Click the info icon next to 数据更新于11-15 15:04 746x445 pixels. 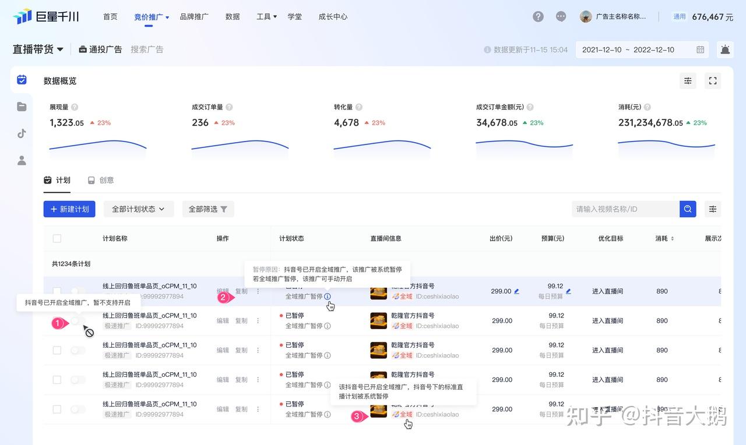(x=487, y=50)
